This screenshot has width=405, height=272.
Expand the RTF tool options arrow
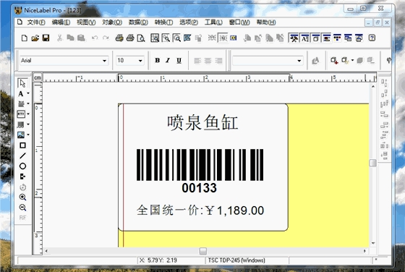[x=28, y=114]
